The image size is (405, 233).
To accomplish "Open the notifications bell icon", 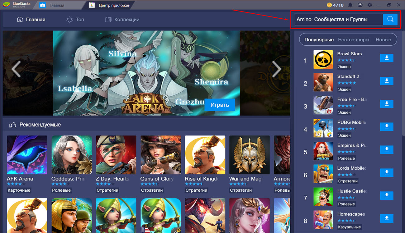I will tap(350, 5).
